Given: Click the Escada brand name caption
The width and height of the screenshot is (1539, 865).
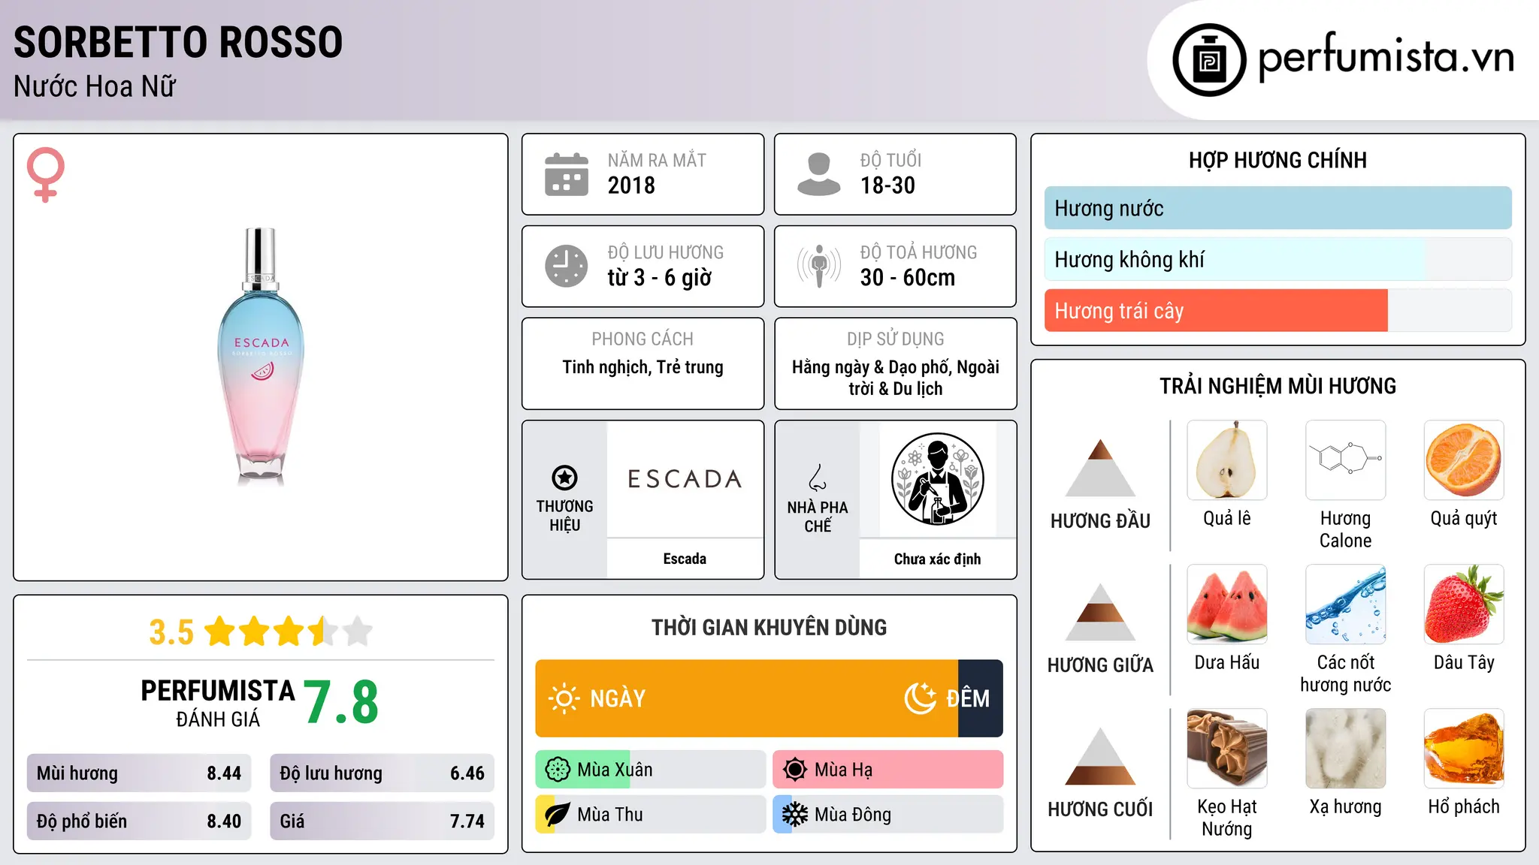Looking at the screenshot, I should click(x=685, y=559).
